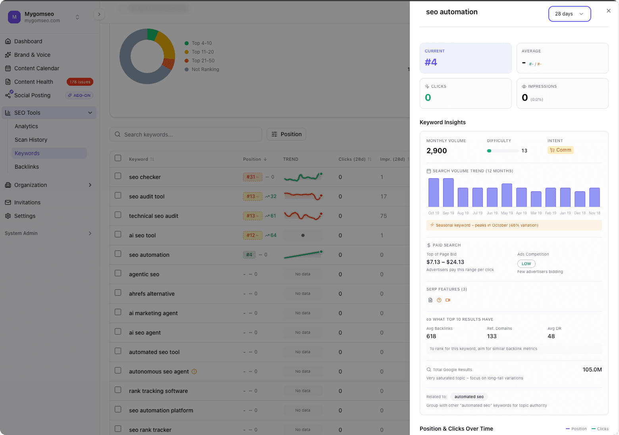Check the ai seo tool keyword checkbox
This screenshot has height=435, width=619.
click(x=118, y=235)
